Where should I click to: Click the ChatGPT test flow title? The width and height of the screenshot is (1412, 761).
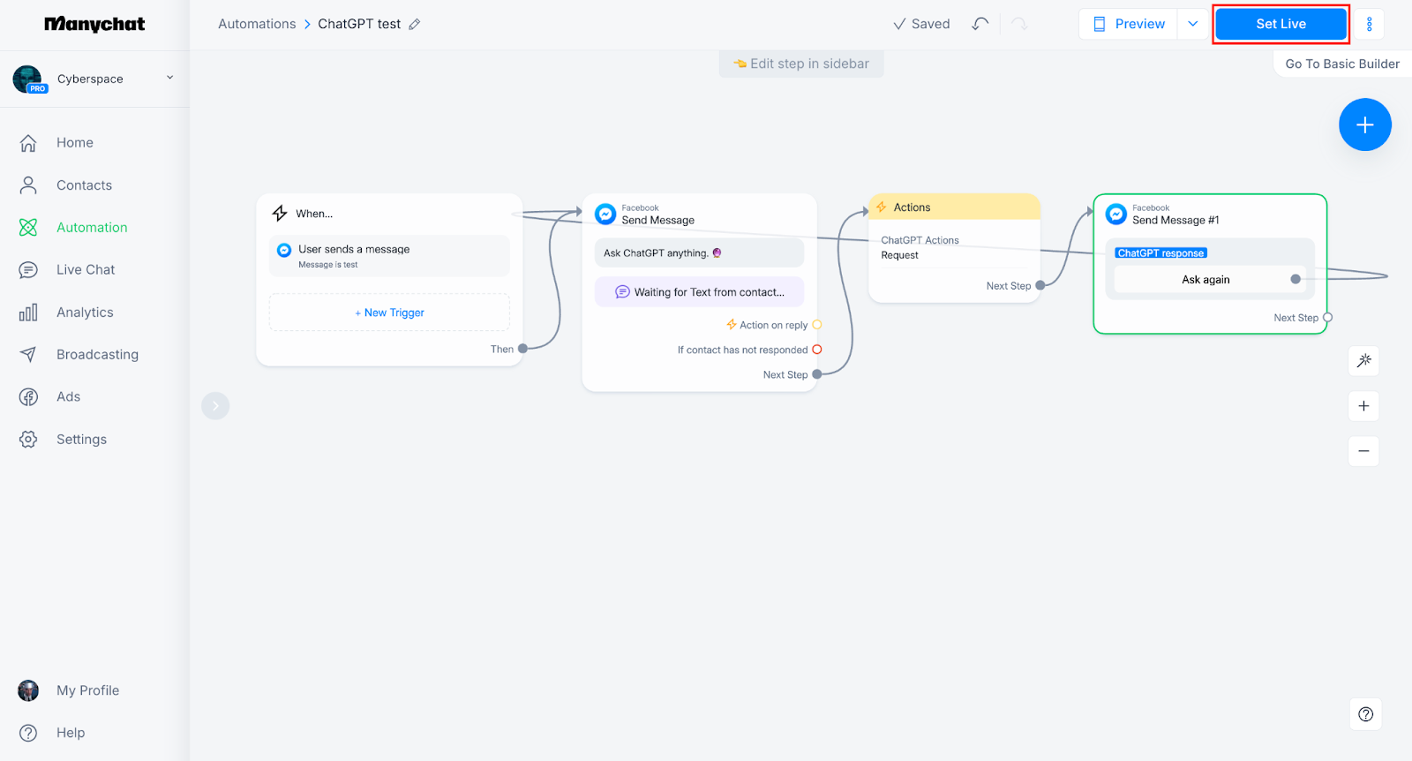tap(359, 24)
